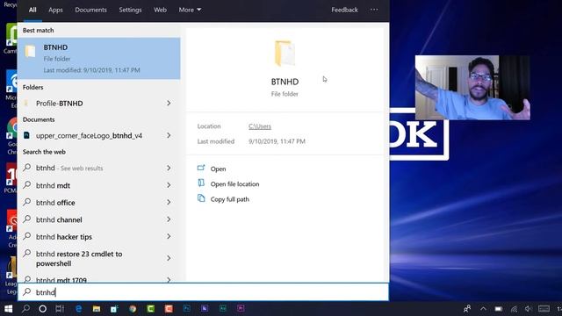Launch Adobe Audition from the taskbar
Screen dimensions: 562x316
[222, 308]
